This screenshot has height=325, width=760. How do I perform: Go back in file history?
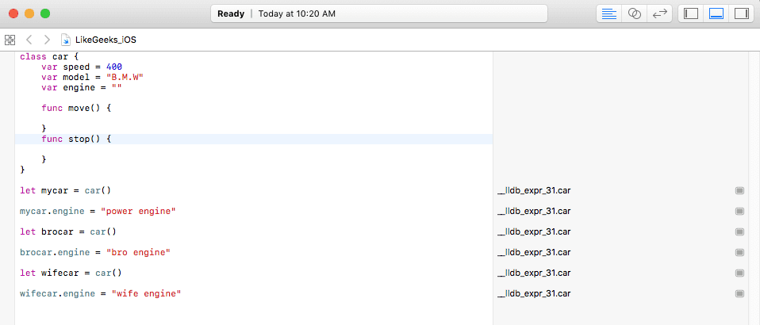coord(29,40)
